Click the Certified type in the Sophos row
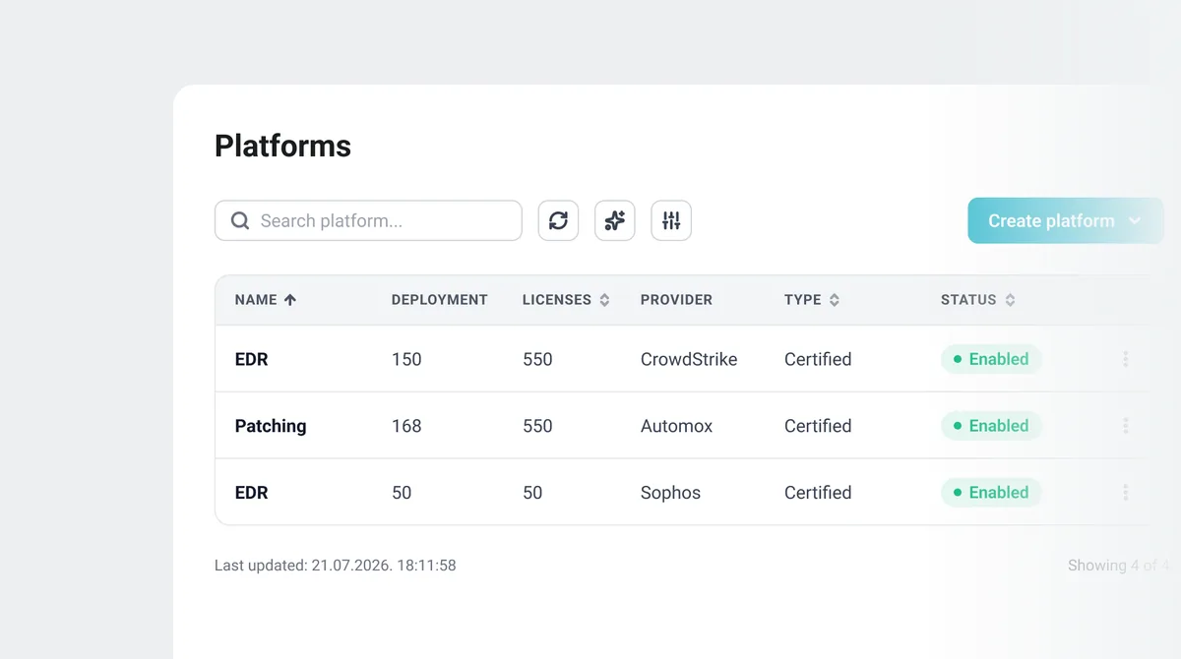This screenshot has width=1181, height=659. click(x=818, y=493)
